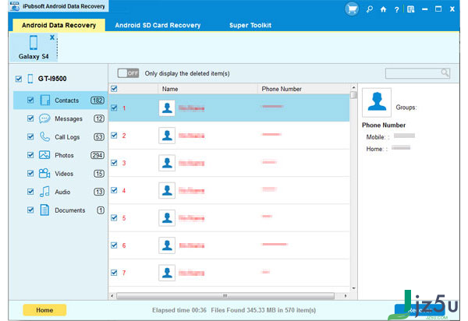
Task: Select the Messages category label
Action: point(69,118)
